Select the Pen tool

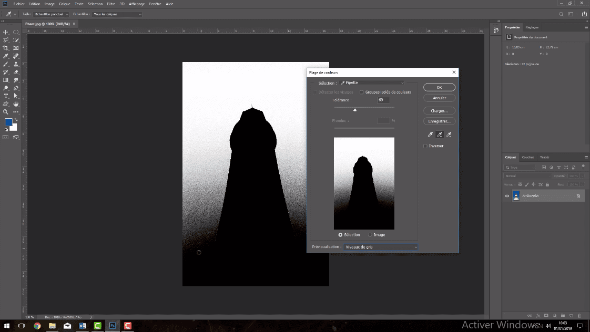16,88
